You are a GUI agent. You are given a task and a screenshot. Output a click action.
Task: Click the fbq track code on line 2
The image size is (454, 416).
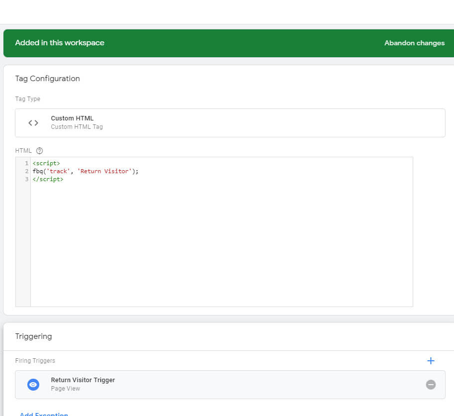click(x=86, y=171)
